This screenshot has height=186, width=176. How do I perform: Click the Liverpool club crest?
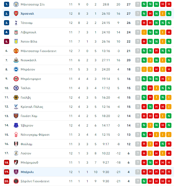click(16, 32)
